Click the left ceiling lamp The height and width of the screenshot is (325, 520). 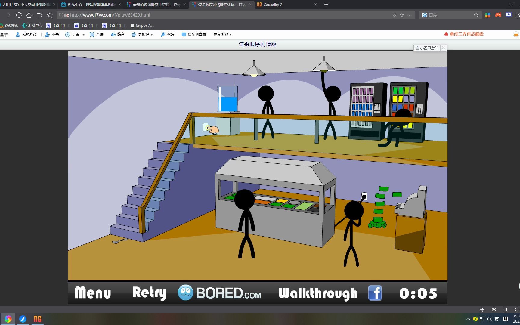(x=254, y=70)
